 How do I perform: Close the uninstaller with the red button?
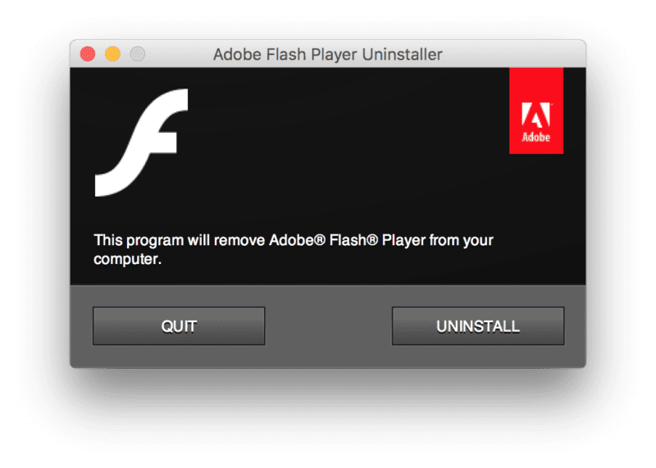pos(88,54)
